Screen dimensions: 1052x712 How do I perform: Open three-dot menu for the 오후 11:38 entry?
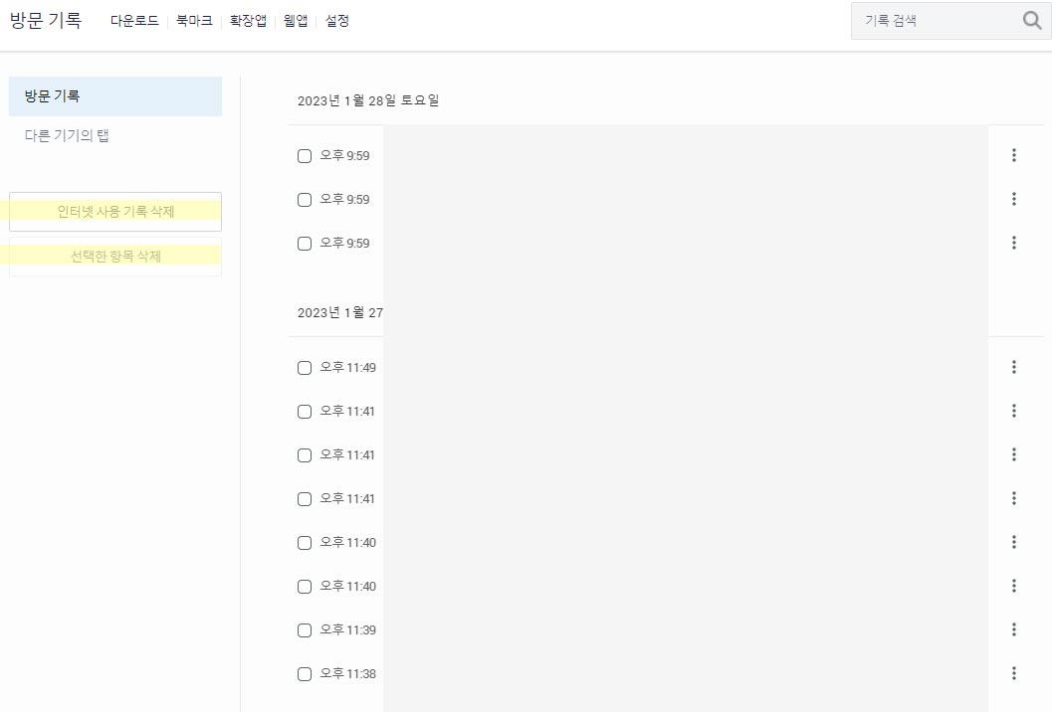pos(1014,673)
